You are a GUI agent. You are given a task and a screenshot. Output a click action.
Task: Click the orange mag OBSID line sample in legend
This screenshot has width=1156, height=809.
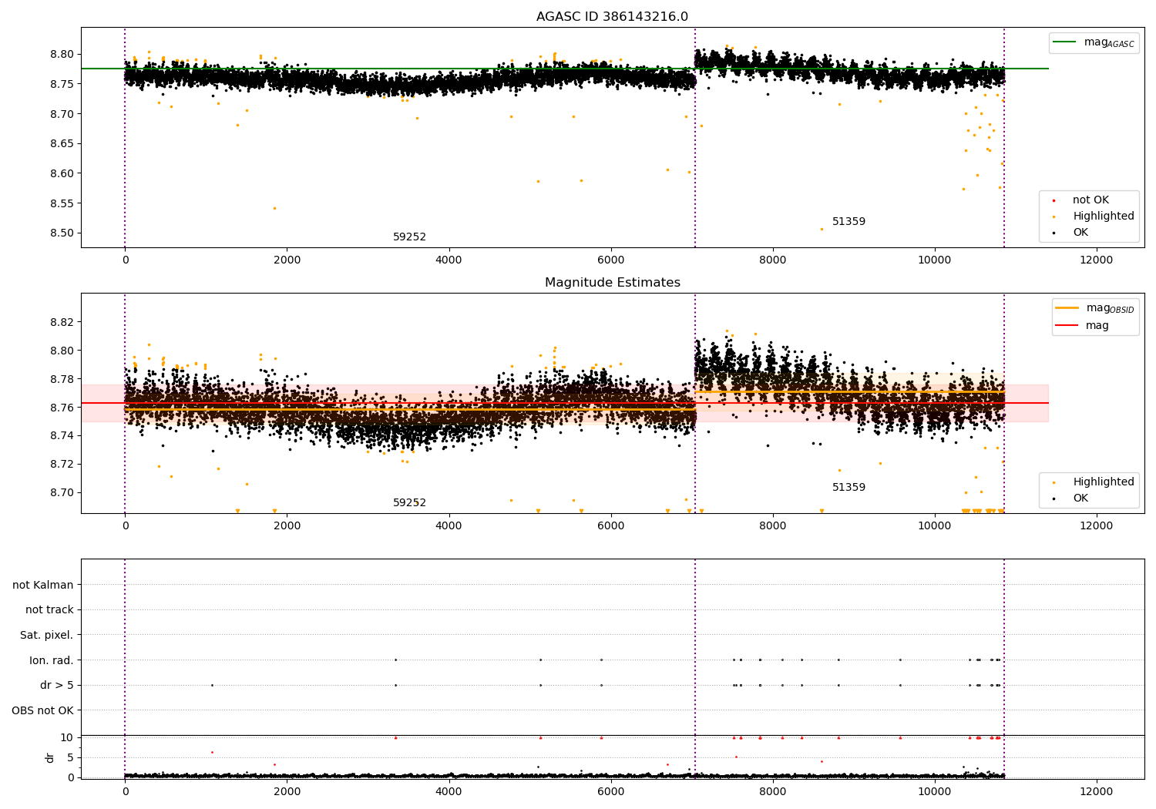tap(1067, 308)
